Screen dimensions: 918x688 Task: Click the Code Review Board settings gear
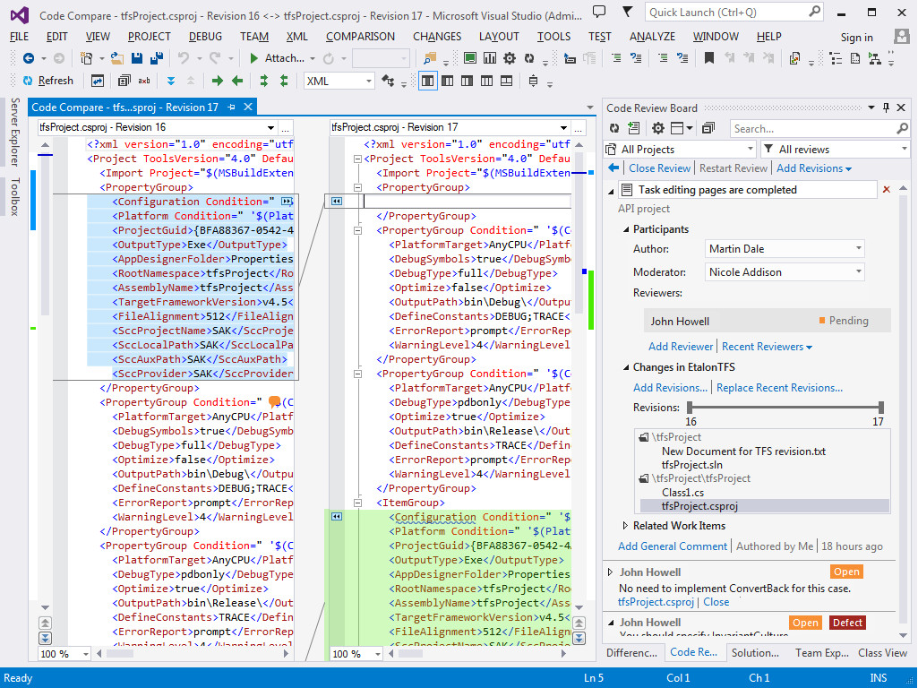pyautogui.click(x=658, y=129)
